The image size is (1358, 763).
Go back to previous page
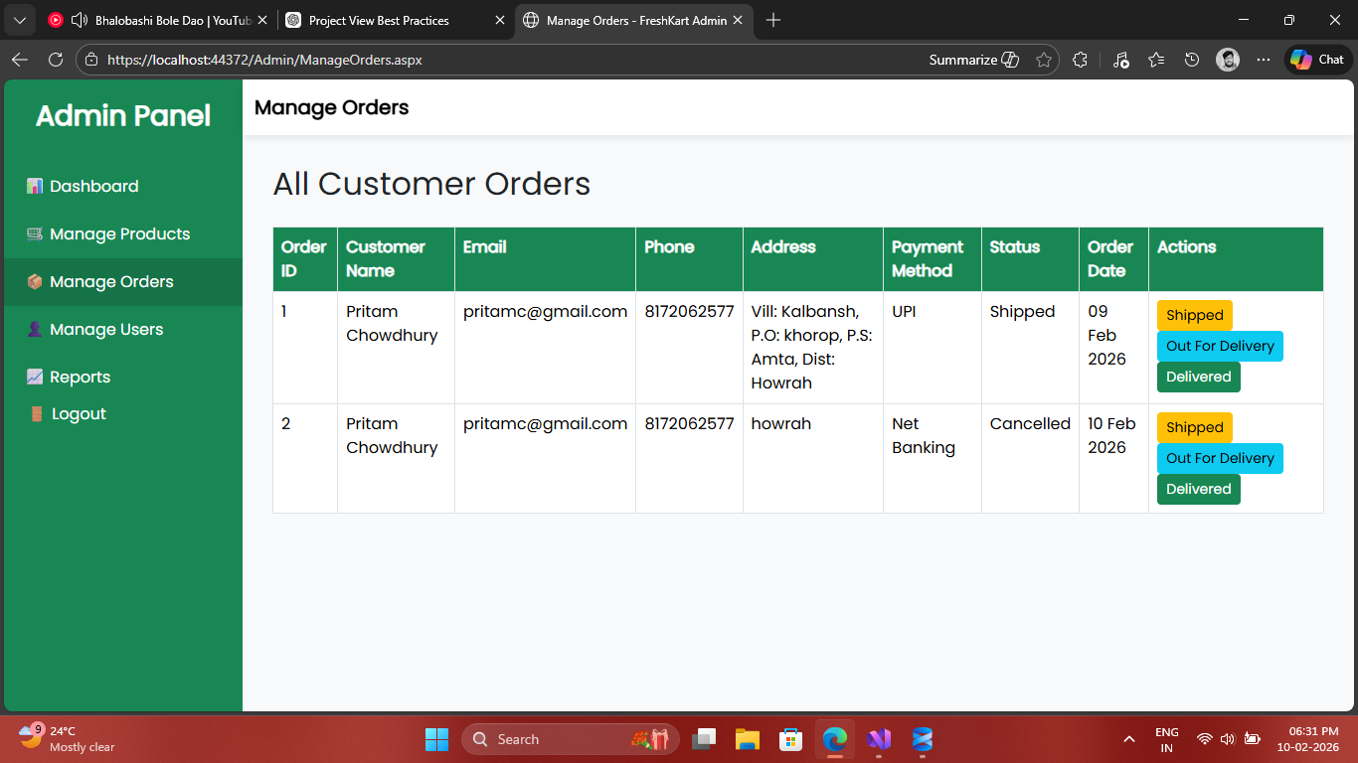coord(20,60)
